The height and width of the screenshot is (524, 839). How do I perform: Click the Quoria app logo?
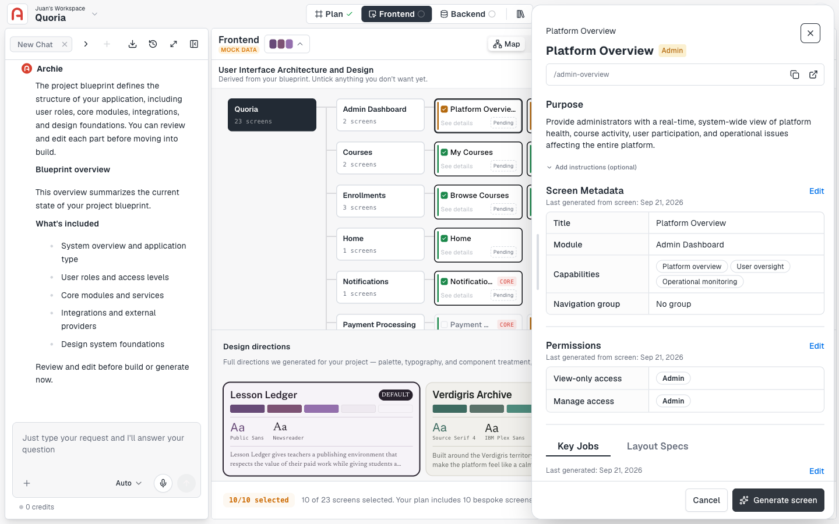tap(17, 14)
